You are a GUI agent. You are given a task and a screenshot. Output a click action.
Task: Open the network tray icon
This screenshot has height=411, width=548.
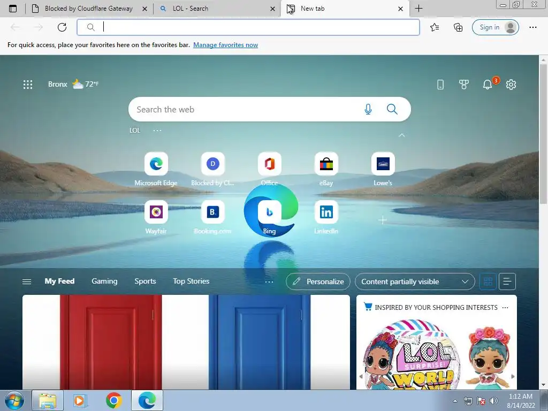pyautogui.click(x=468, y=401)
